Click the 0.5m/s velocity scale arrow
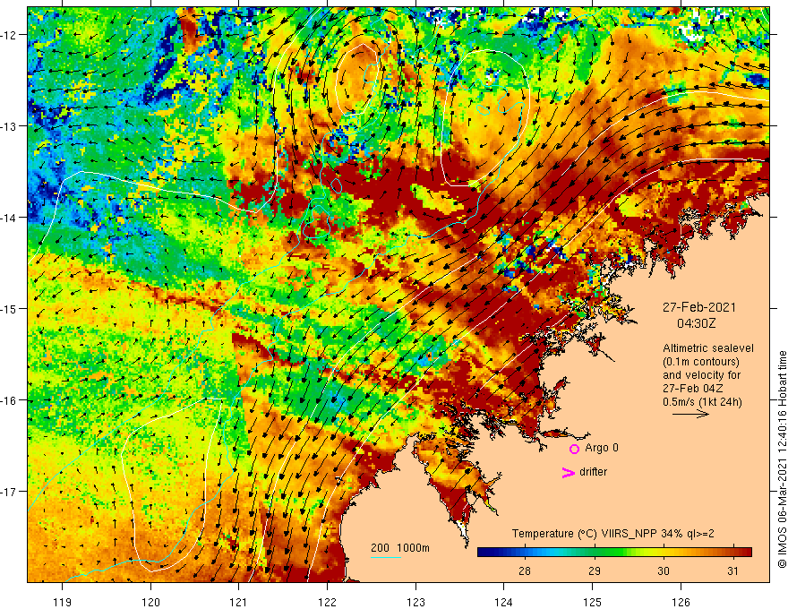The height and width of the screenshot is (609, 788). tap(691, 414)
